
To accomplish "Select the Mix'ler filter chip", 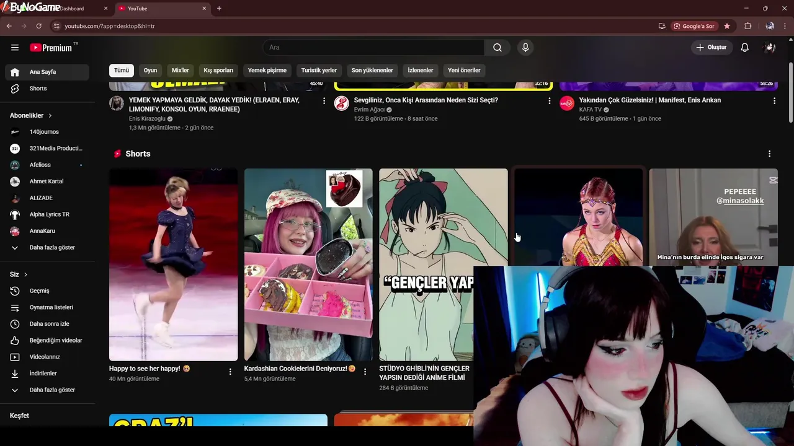I will coord(181,71).
